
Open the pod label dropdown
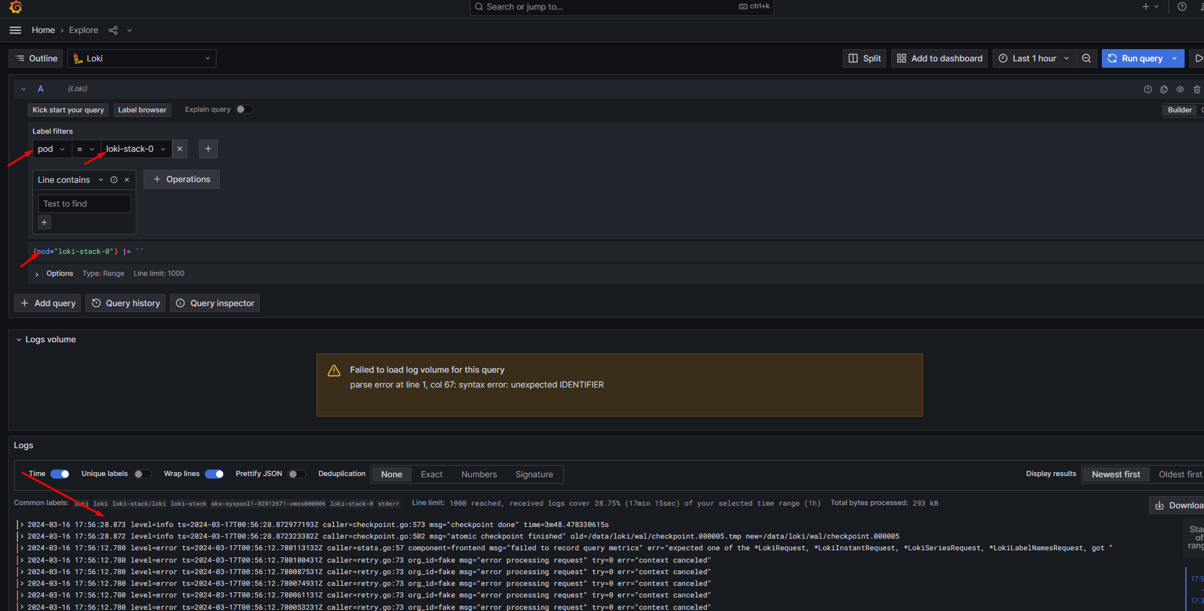point(52,149)
